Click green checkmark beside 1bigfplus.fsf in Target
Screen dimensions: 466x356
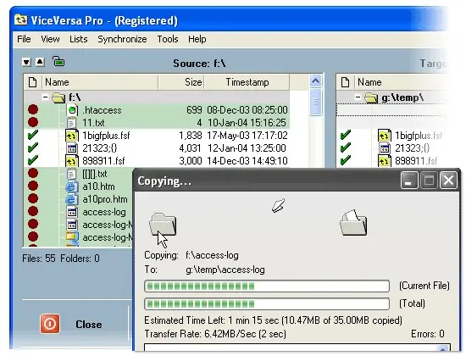[346, 135]
